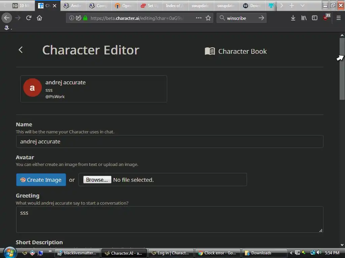345x258 pixels.
Task: Click the green secure-connection padlock
Action: 85,18
